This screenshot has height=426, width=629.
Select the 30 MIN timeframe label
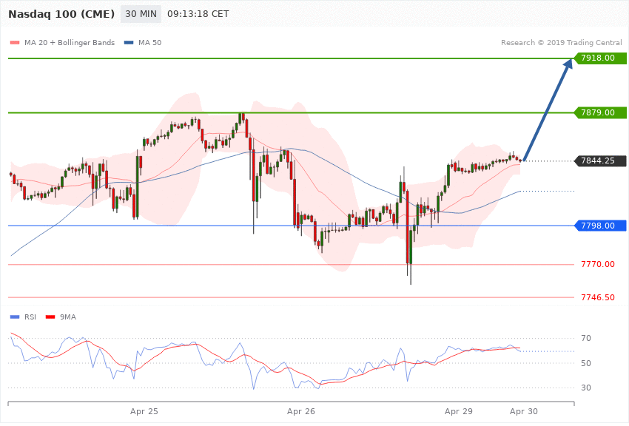(141, 14)
